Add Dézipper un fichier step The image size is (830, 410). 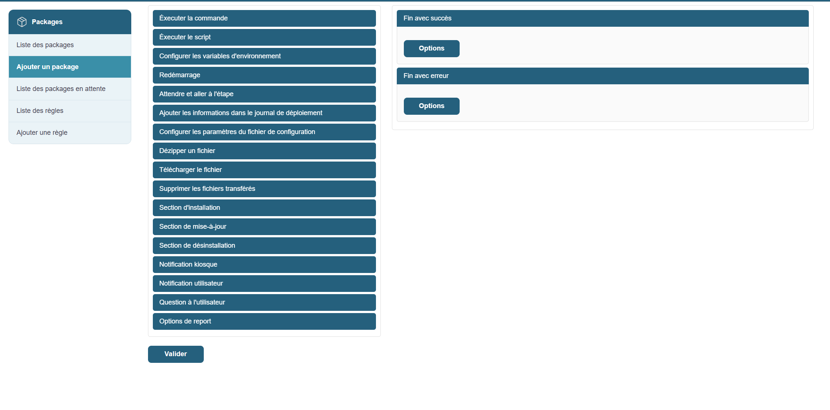[264, 151]
